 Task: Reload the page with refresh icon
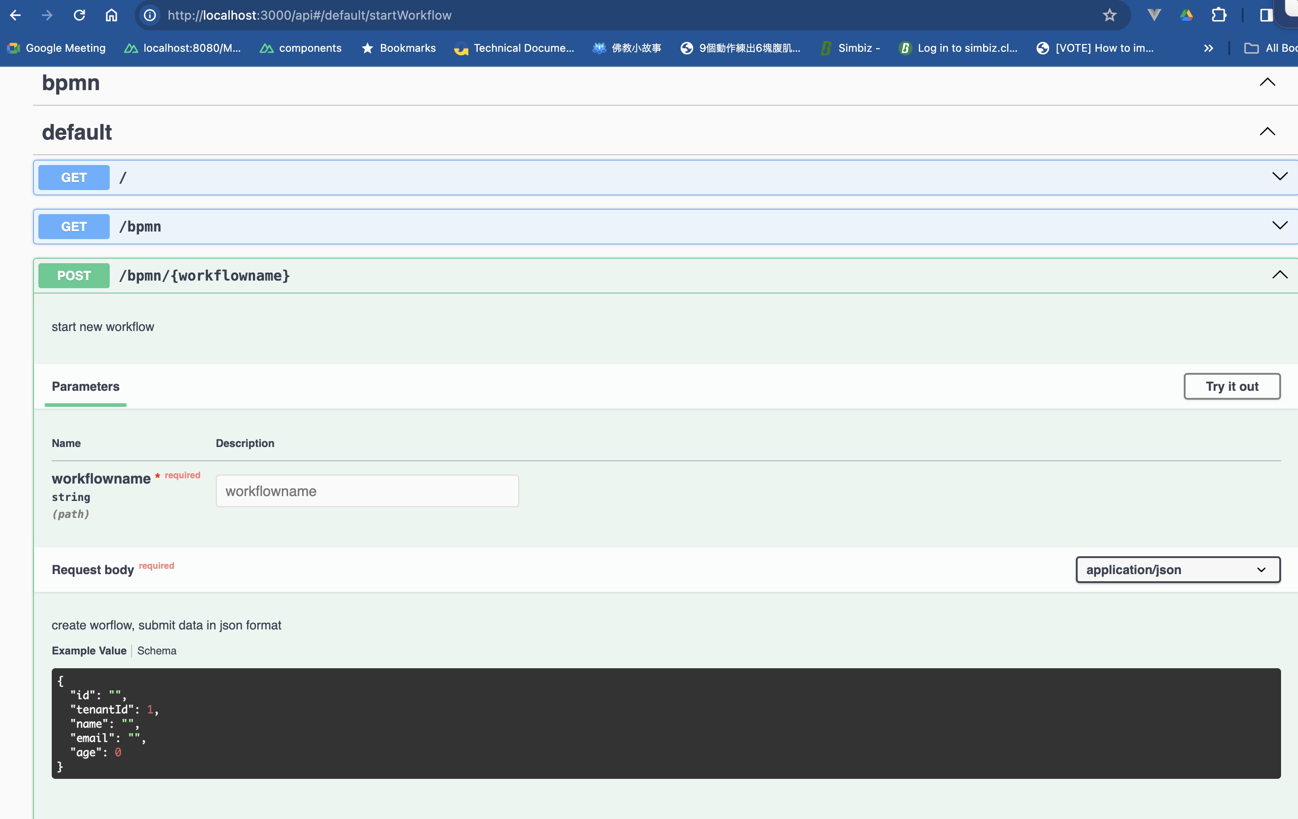point(79,15)
